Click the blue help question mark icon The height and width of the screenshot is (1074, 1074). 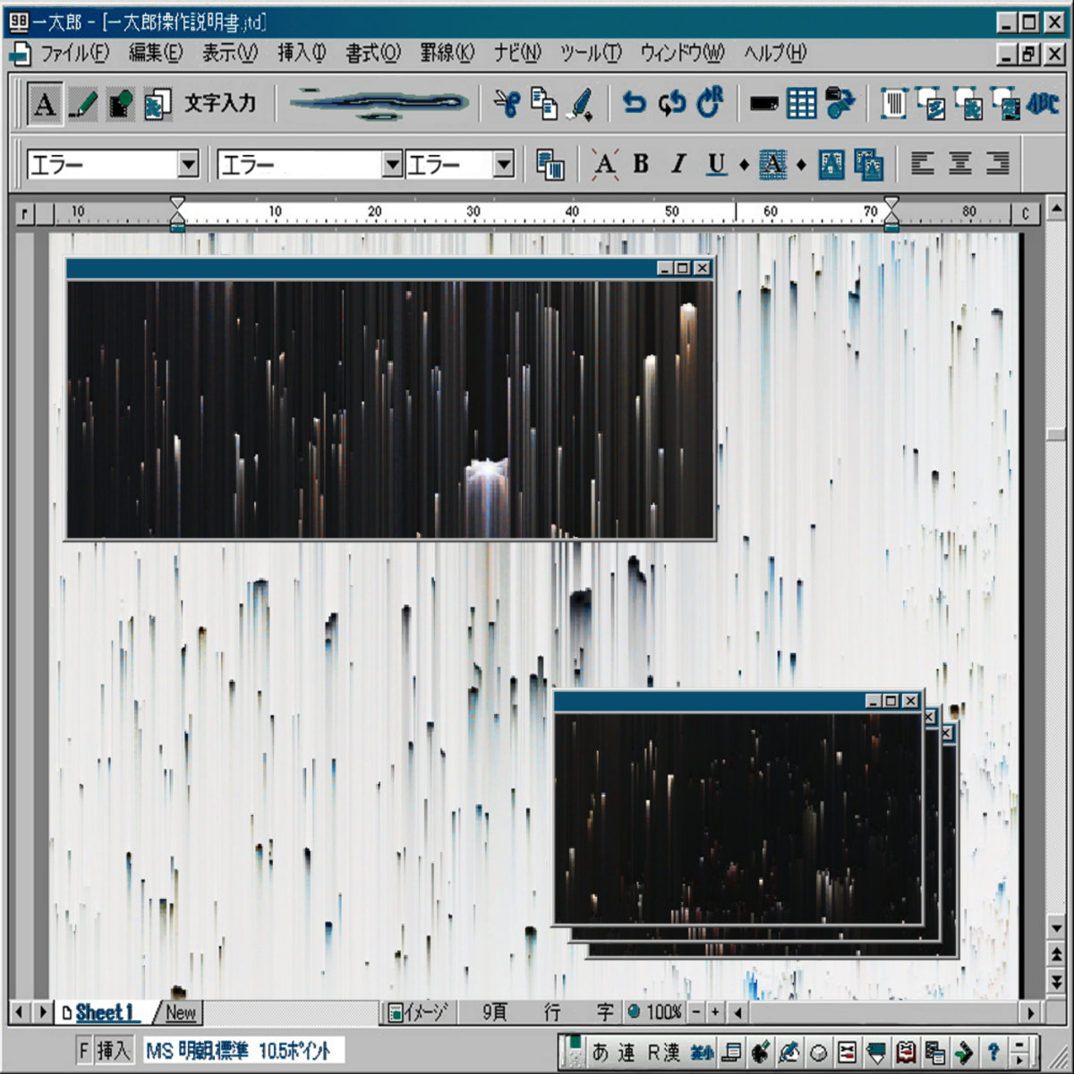coord(993,1051)
